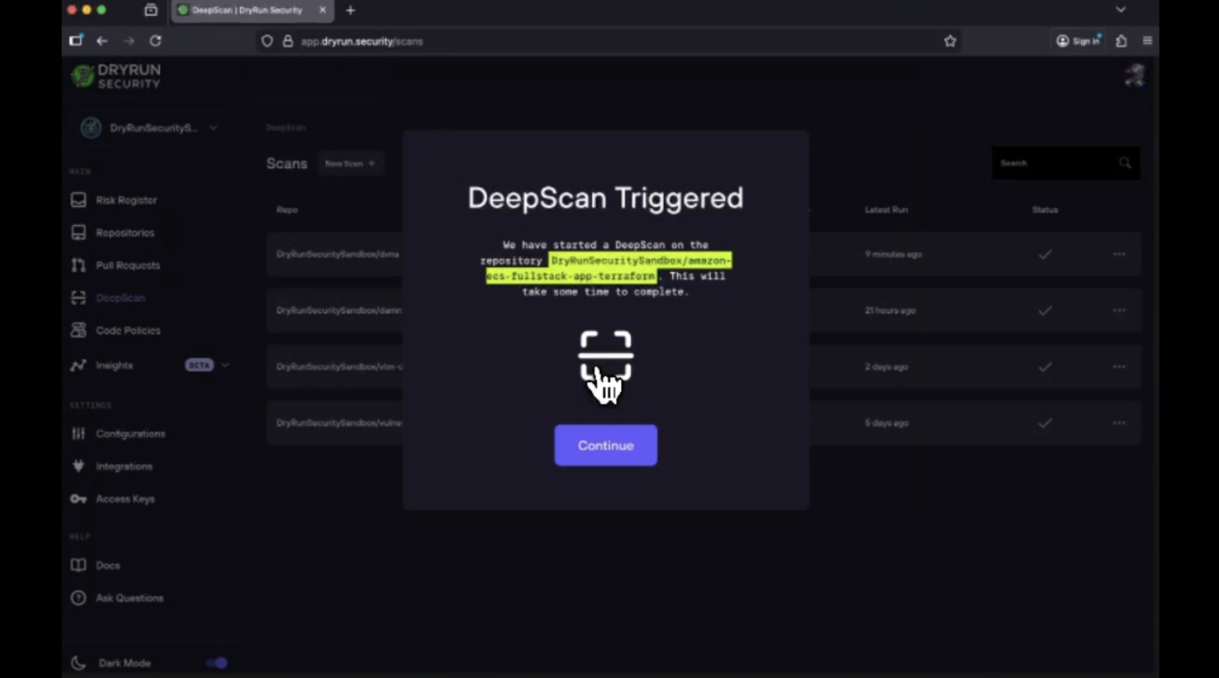Select DeepScan in the sidebar
Screen dimensions: 1219x678
pos(120,297)
